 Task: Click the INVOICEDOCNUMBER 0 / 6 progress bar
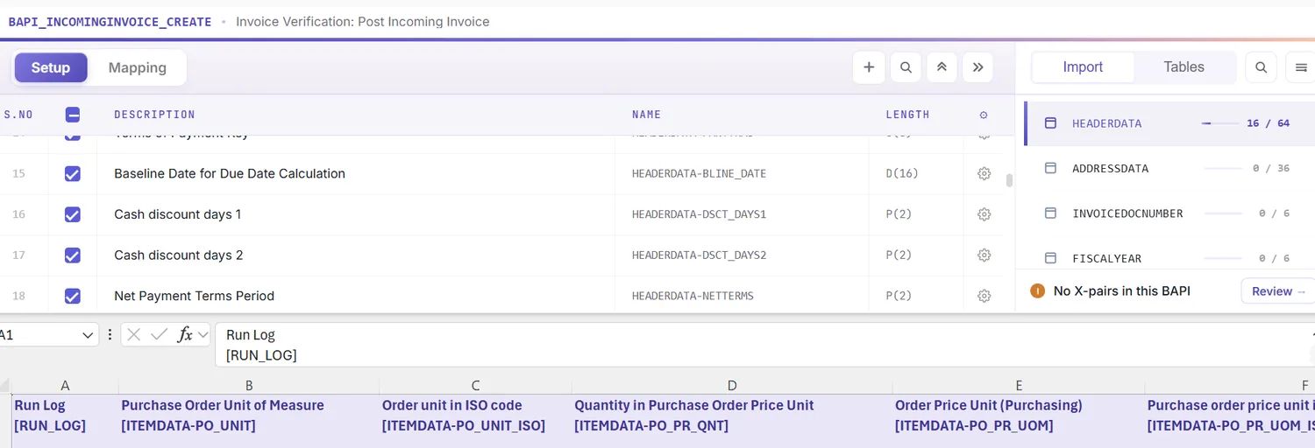pyautogui.click(x=1224, y=213)
